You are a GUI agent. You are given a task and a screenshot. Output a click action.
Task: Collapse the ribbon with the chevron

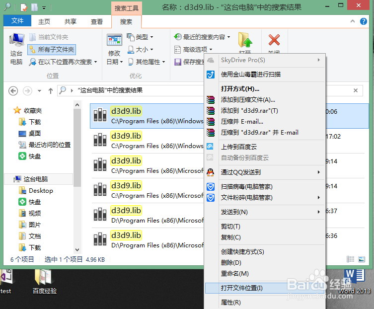click(x=353, y=21)
